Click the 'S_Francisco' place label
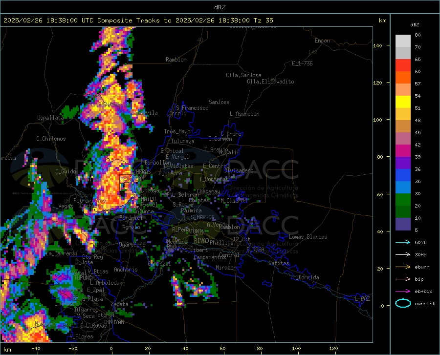440x355 pixels. coord(192,108)
